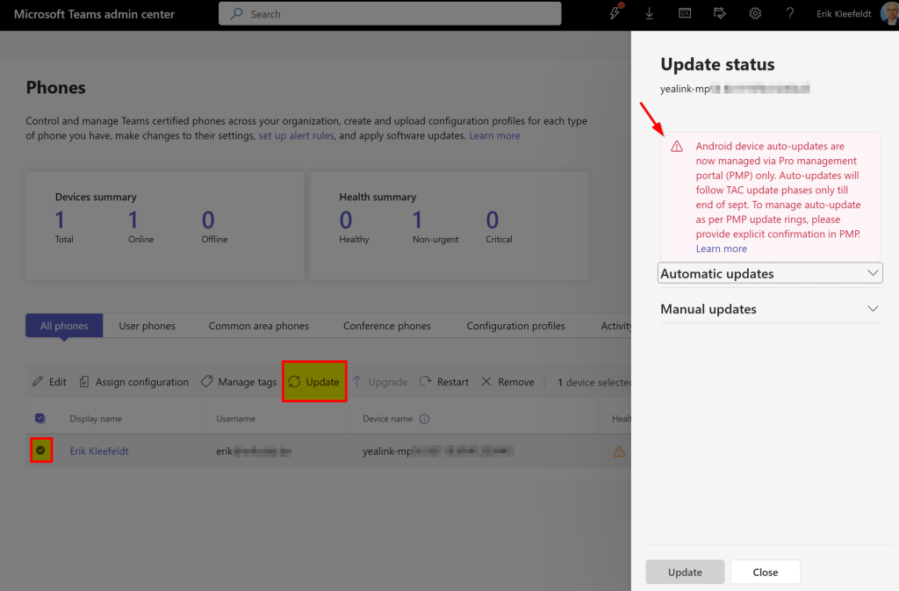Restart the selected device

[x=443, y=382]
